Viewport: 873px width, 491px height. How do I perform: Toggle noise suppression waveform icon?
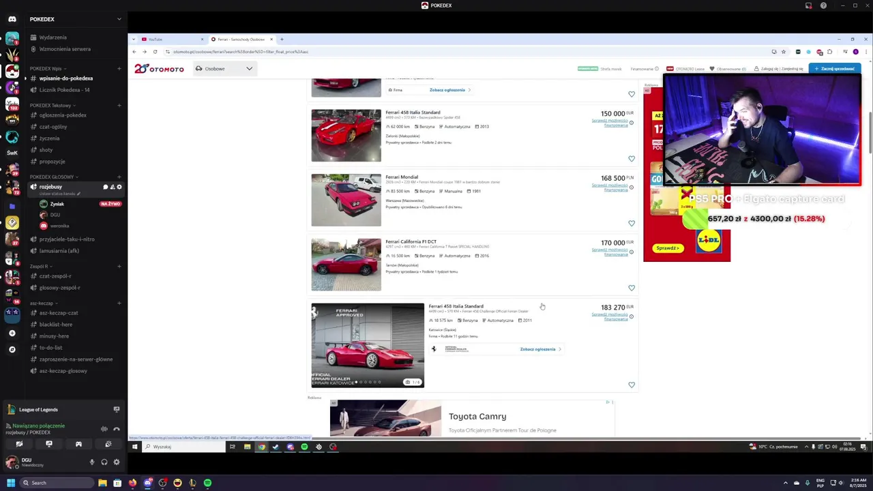[x=104, y=429]
